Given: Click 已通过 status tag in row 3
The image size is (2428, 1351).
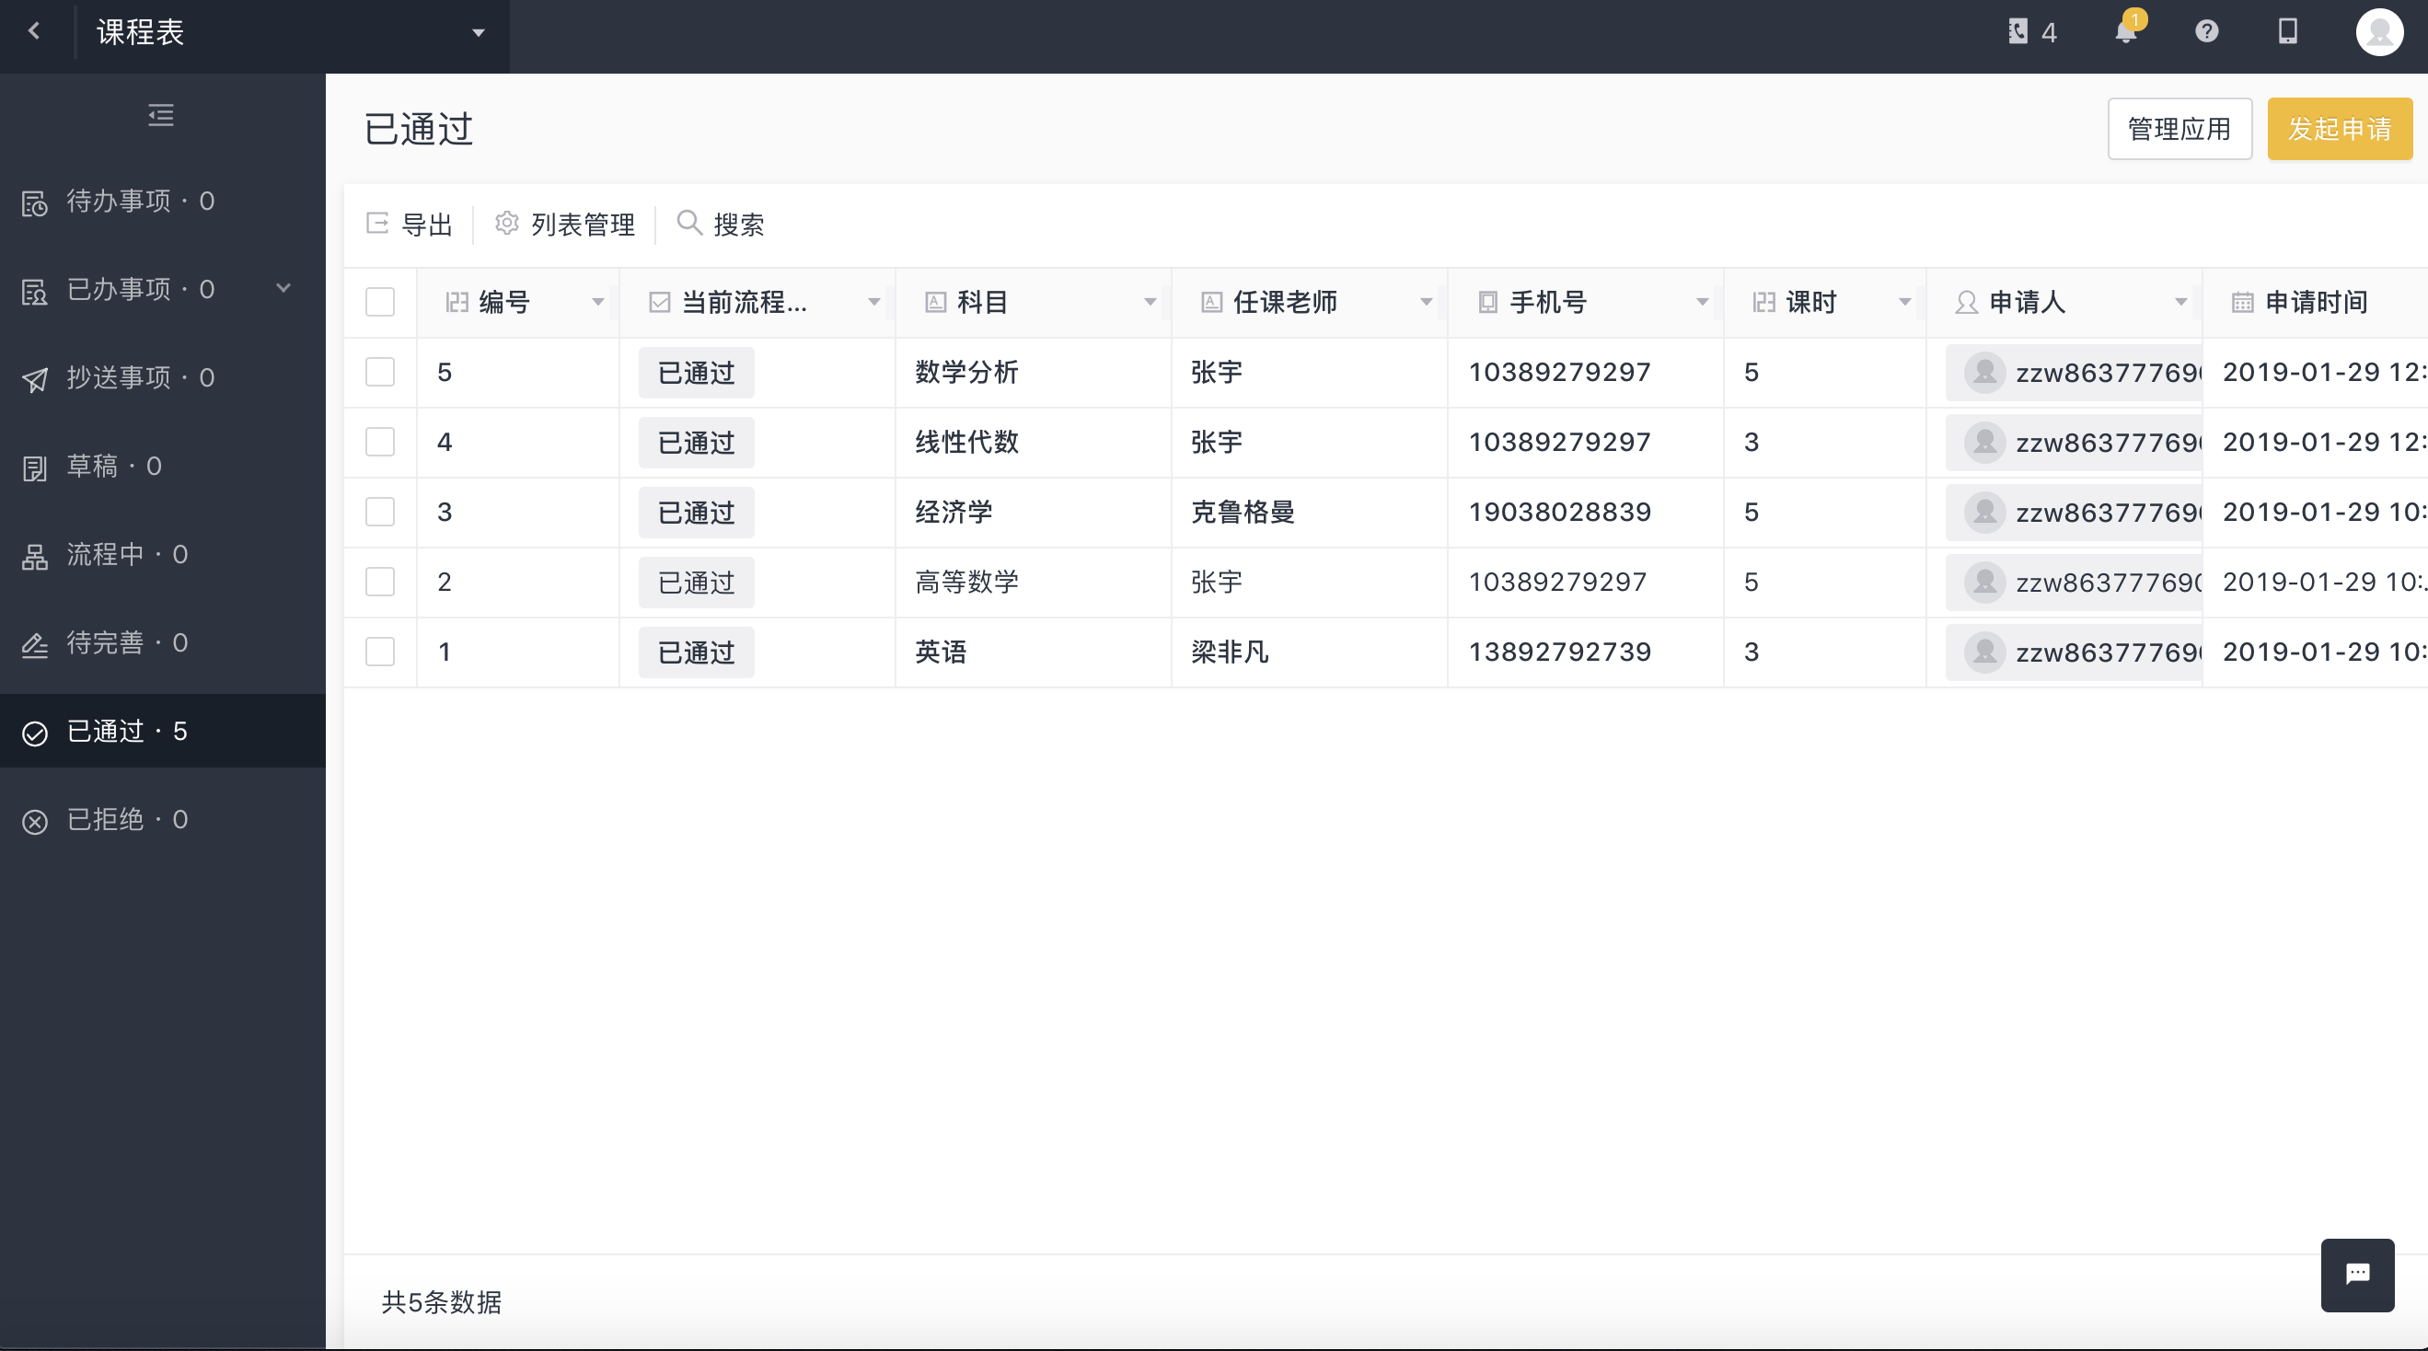Looking at the screenshot, I should 697,513.
